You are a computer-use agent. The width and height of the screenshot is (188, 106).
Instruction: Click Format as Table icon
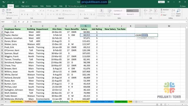(109, 11)
